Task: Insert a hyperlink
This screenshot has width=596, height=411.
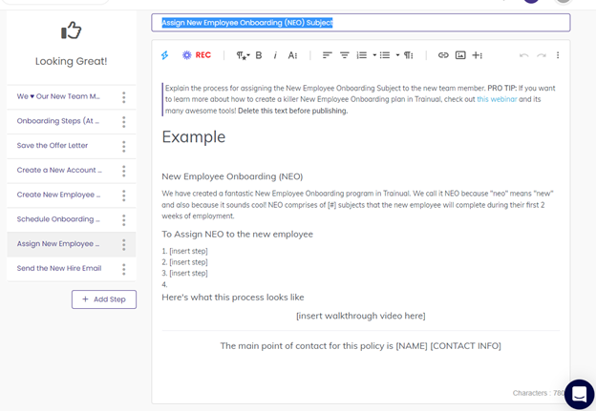Action: point(443,55)
